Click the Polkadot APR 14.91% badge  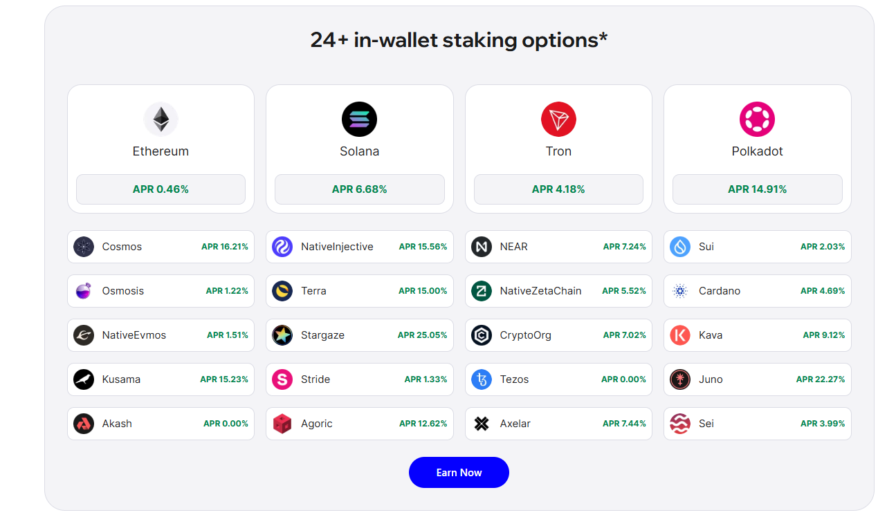tap(757, 189)
